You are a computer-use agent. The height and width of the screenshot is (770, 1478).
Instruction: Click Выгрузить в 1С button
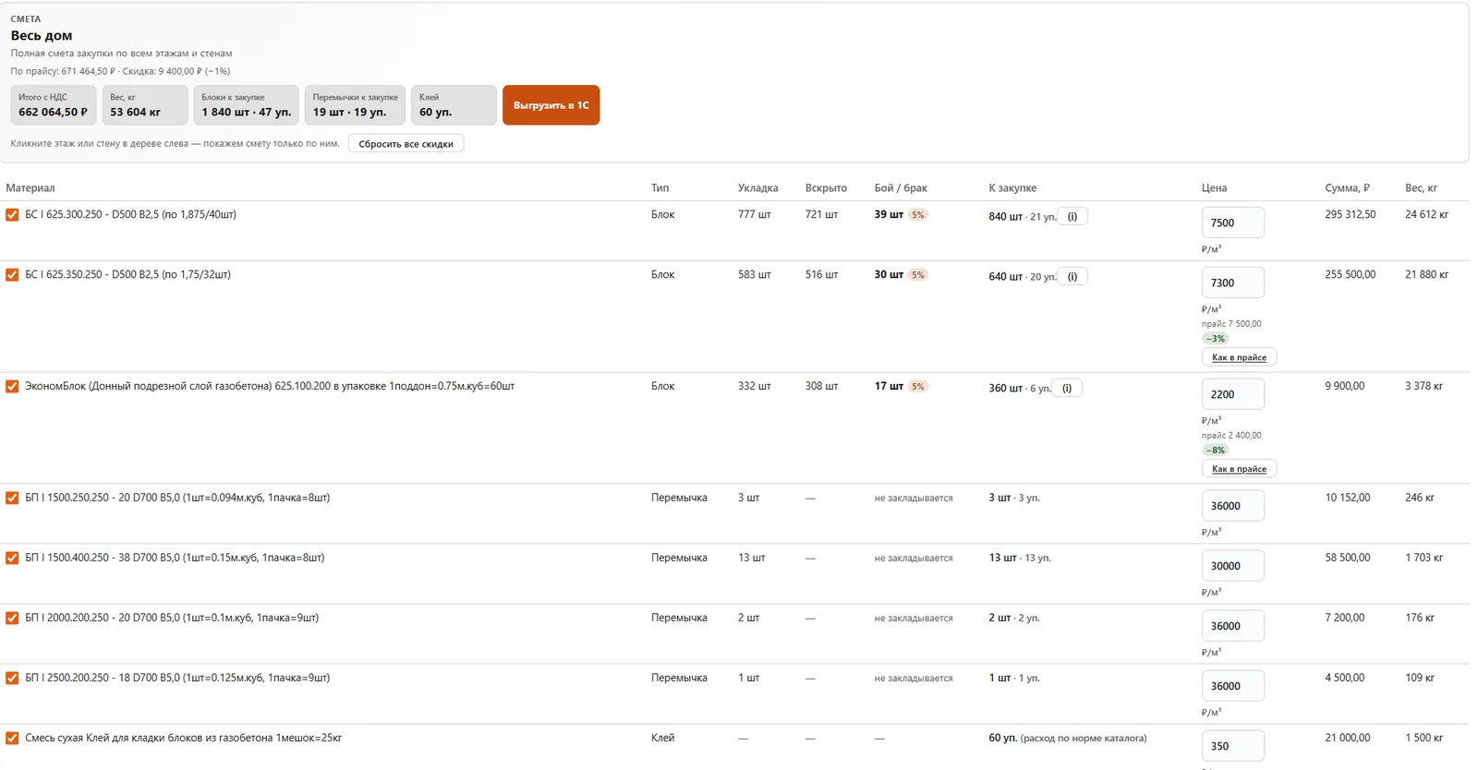pos(551,105)
